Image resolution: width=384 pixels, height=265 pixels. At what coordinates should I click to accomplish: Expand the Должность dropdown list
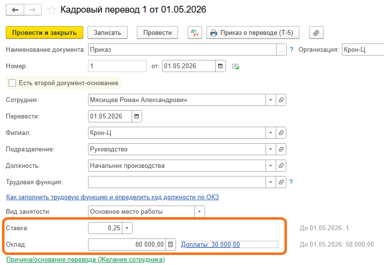(x=271, y=165)
